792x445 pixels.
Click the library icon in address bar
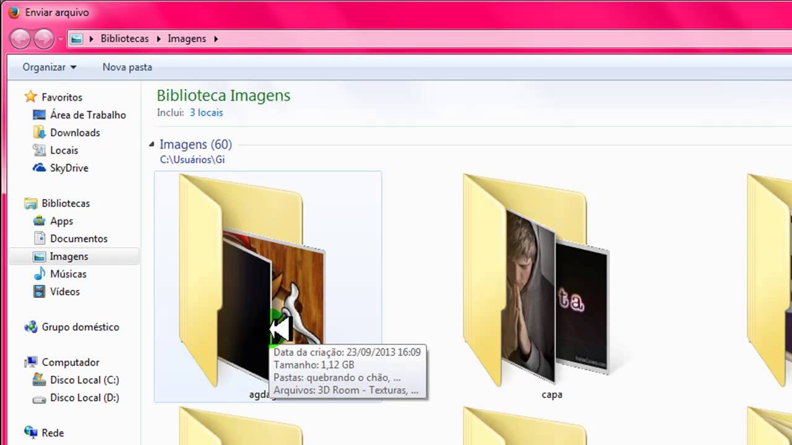76,38
